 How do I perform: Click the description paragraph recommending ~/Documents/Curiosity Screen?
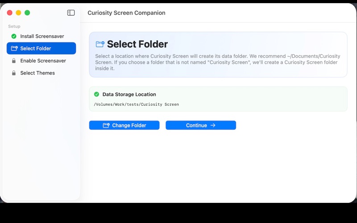[218, 62]
